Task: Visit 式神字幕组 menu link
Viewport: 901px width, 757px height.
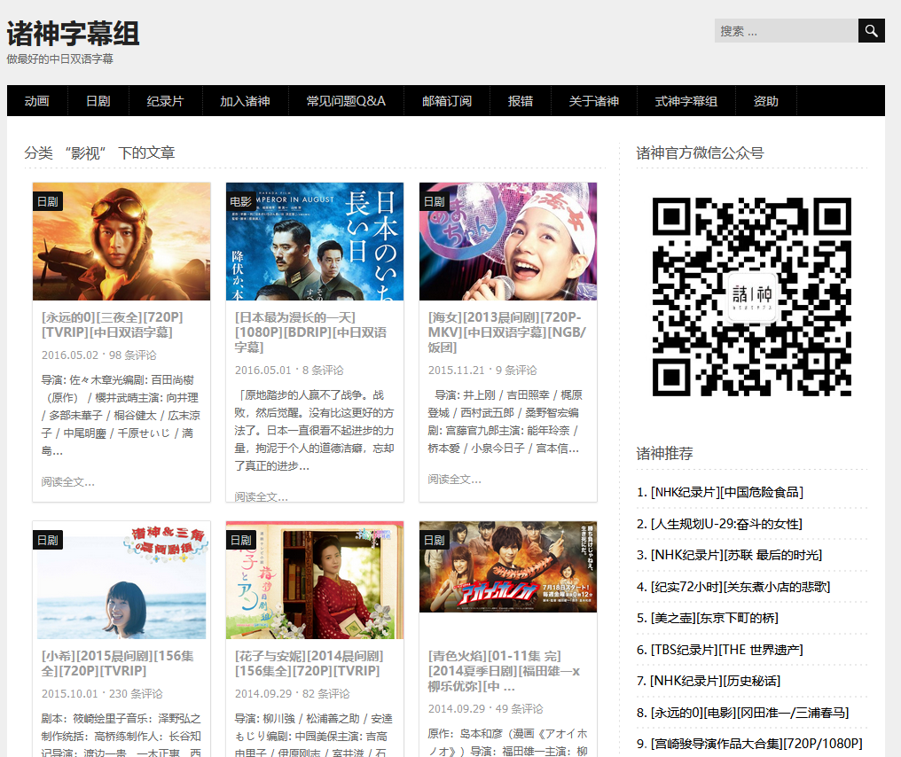Action: (686, 101)
